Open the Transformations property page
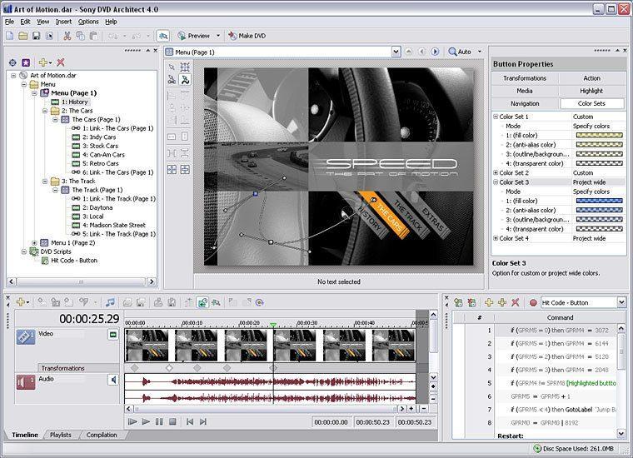Viewport: 633px width, 458px height. pyautogui.click(x=524, y=78)
